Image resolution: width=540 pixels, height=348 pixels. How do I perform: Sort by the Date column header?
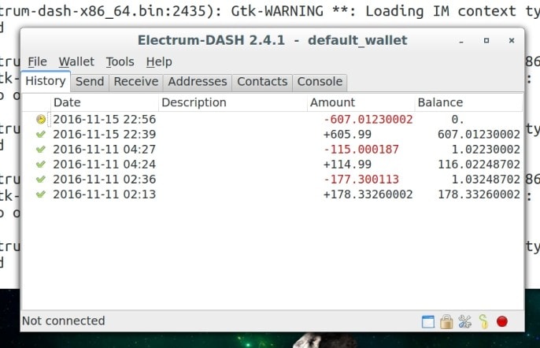105,102
